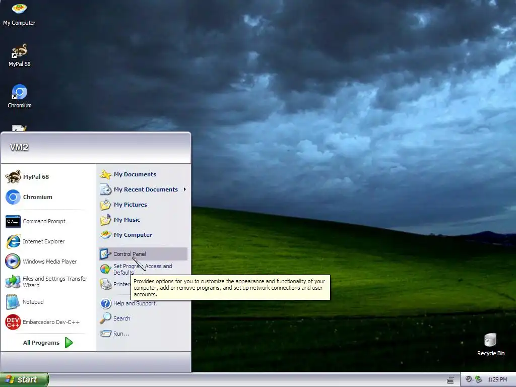Select the MyPal 68 desktop shortcut
Screen dimensions: 516x387
(x=19, y=50)
